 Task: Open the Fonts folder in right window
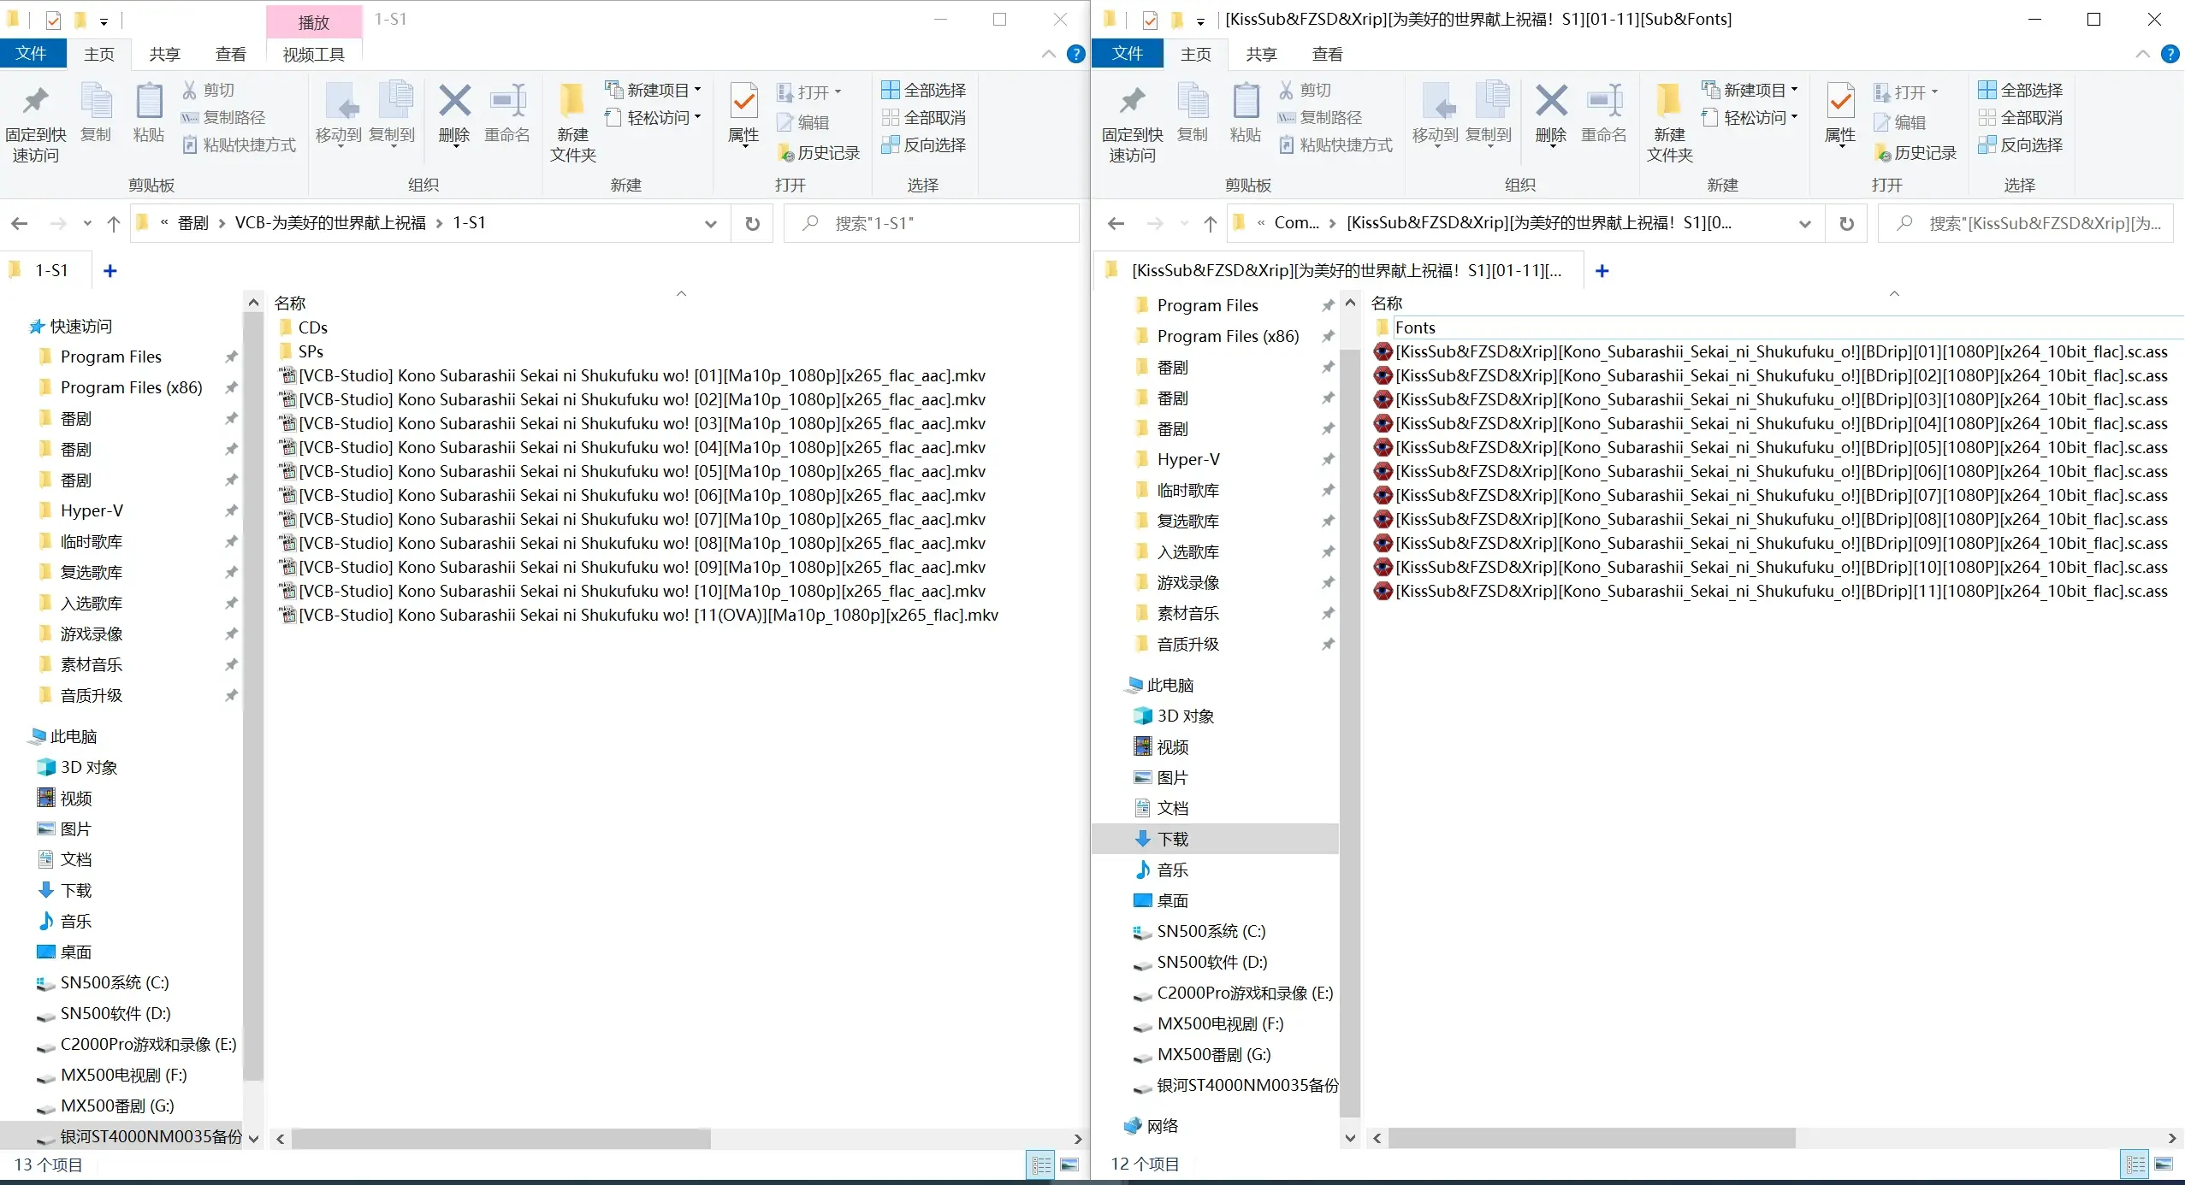(1414, 327)
